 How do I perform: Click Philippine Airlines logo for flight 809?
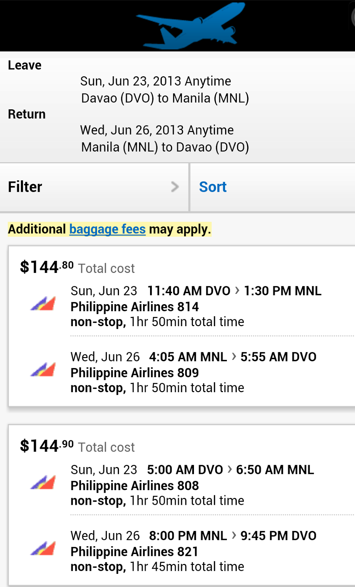point(43,369)
